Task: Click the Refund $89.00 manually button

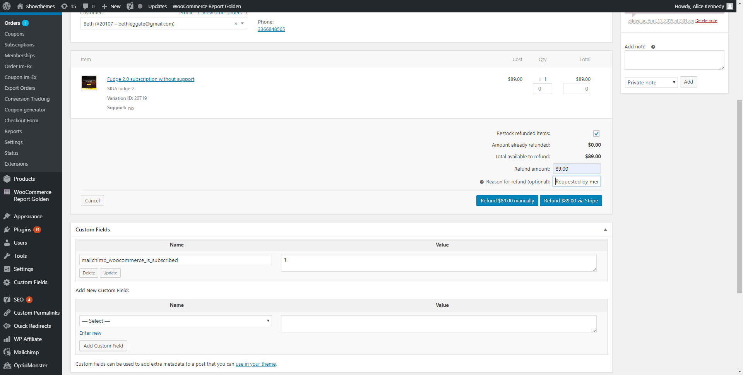Action: point(507,200)
